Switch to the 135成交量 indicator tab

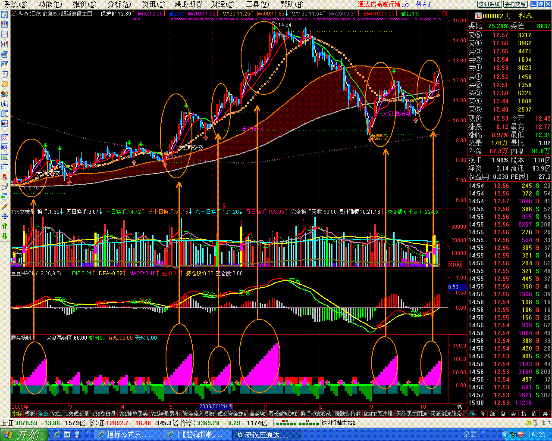coord(78,414)
